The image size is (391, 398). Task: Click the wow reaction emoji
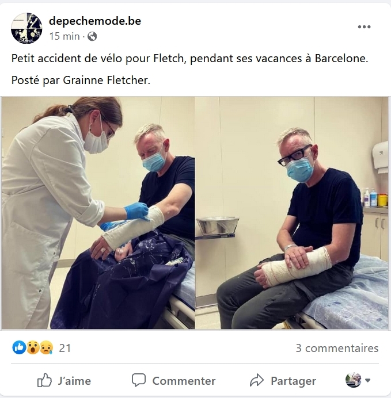[33, 347]
